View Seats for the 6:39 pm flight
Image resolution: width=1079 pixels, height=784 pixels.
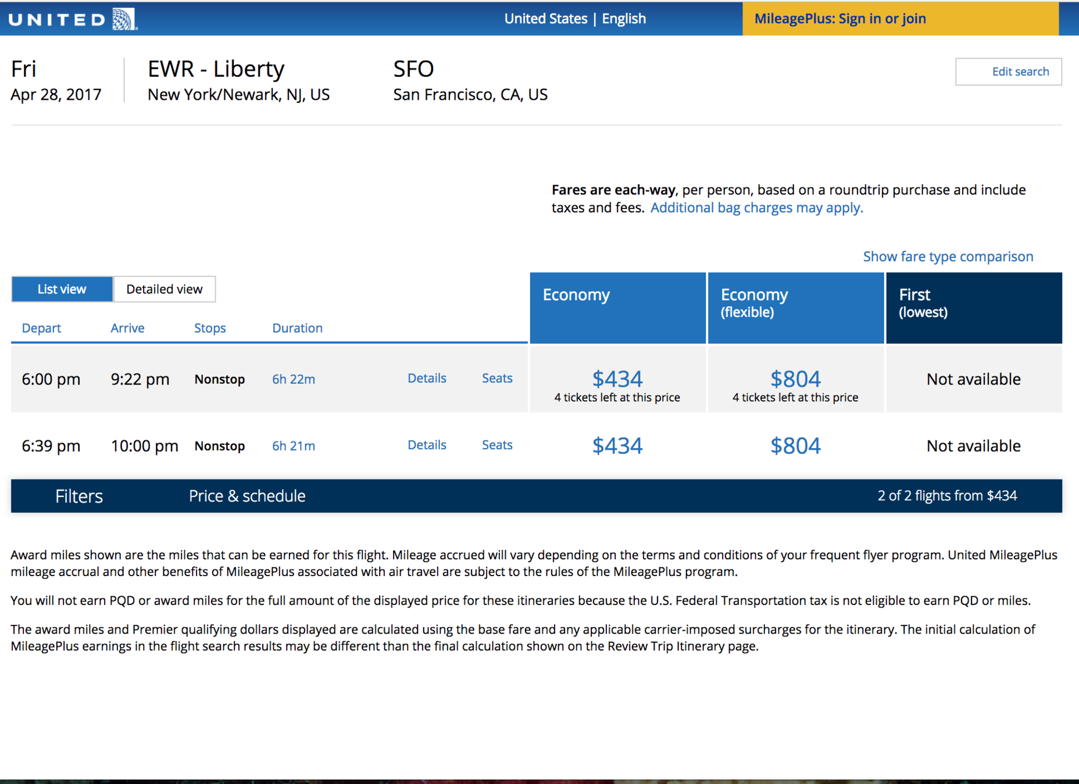click(497, 445)
